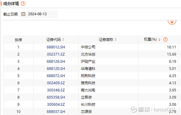Image resolution: width=181 pixels, height=115 pixels.
Task: Select the name 立昂微
Action: pos(86,97)
